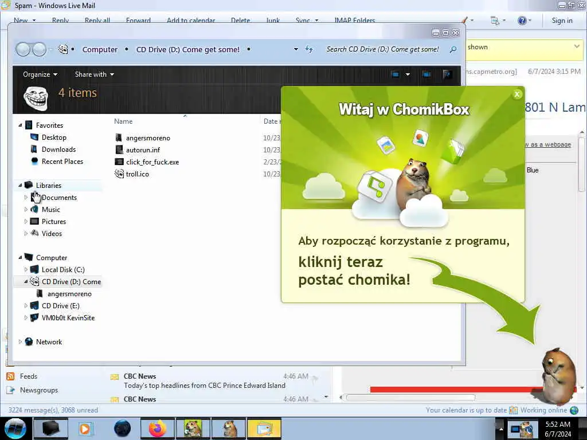Click Computer in the address breadcrumb
Image resolution: width=587 pixels, height=440 pixels.
(100, 49)
